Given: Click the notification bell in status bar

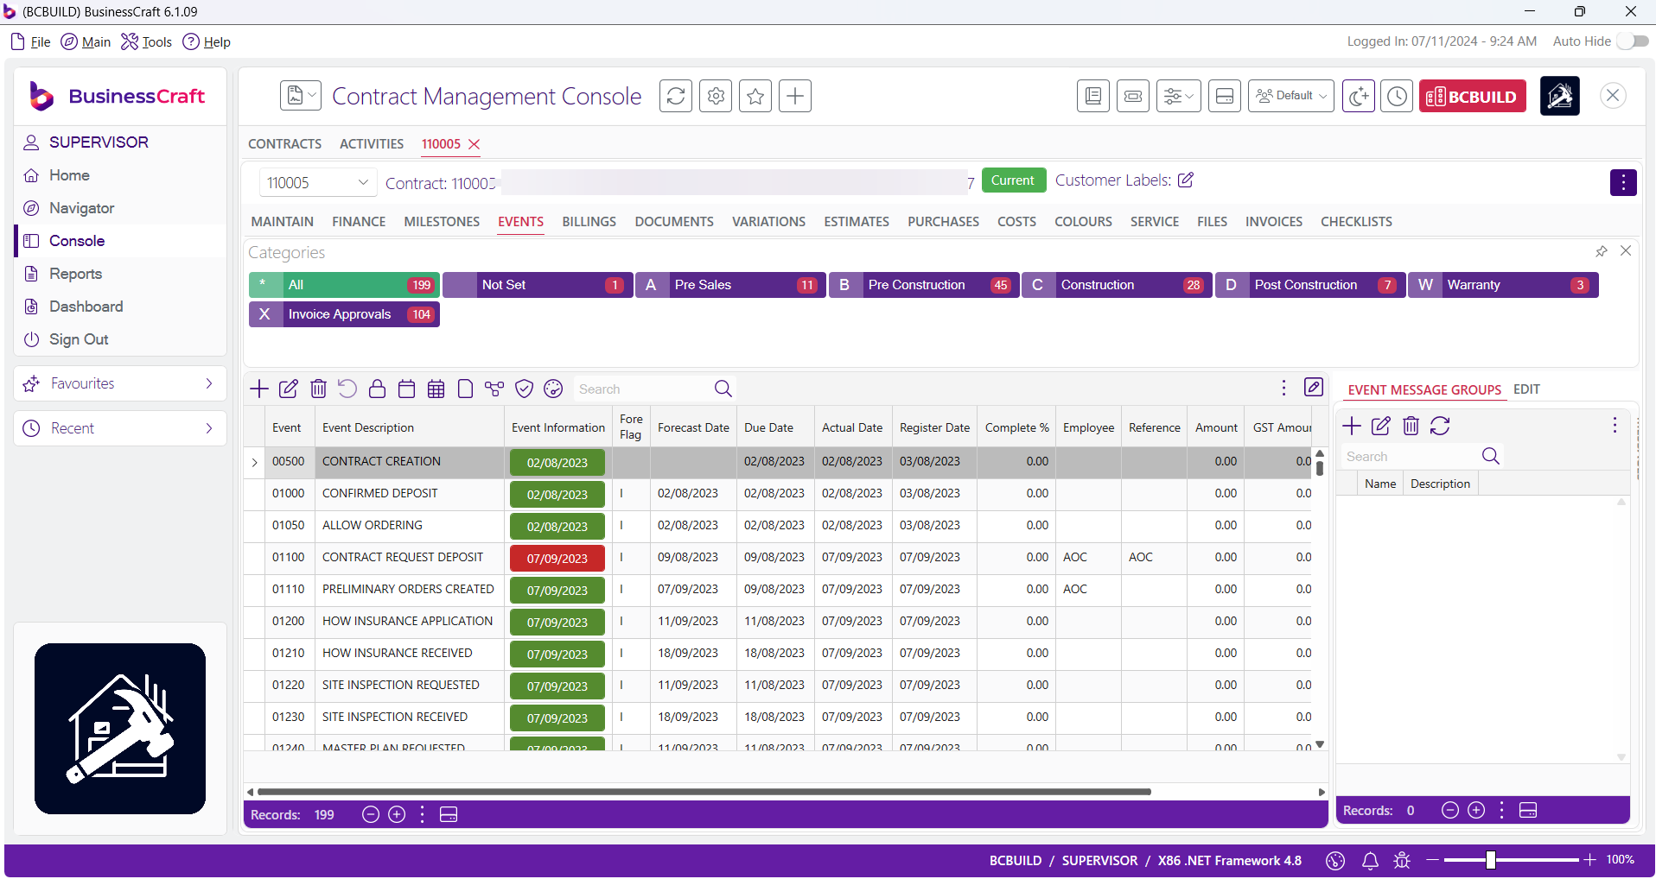Looking at the screenshot, I should (x=1370, y=860).
